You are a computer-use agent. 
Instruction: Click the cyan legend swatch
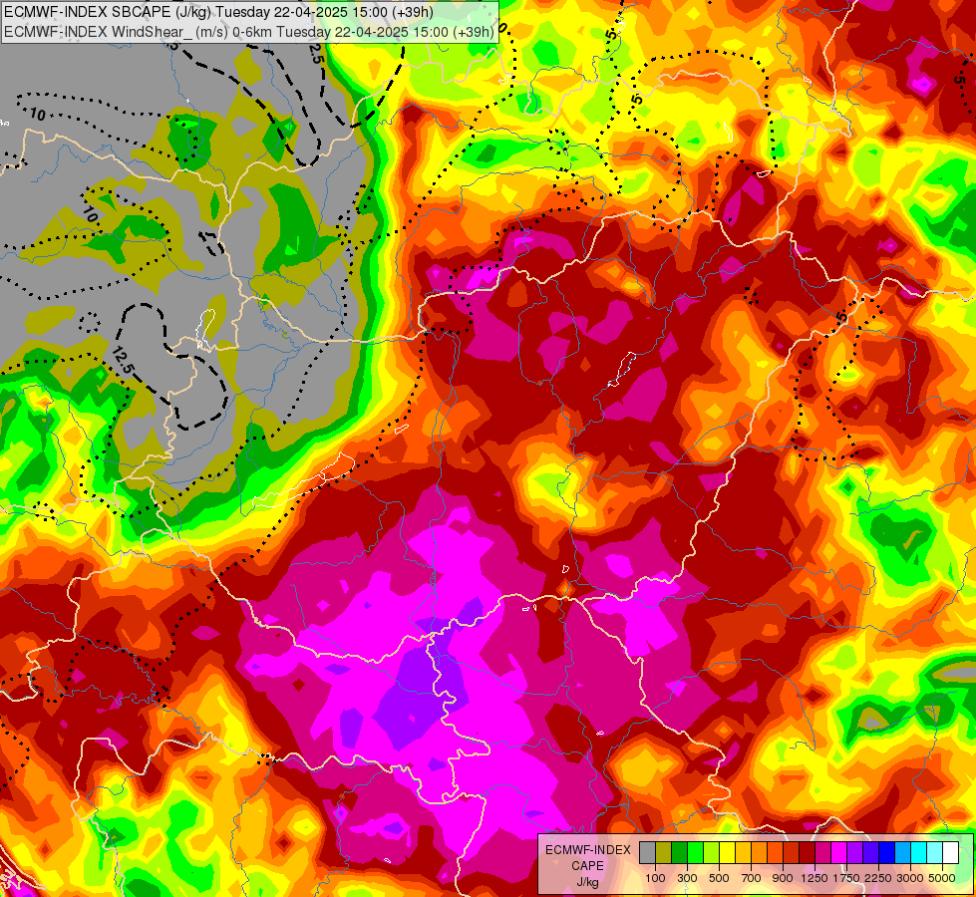919,852
